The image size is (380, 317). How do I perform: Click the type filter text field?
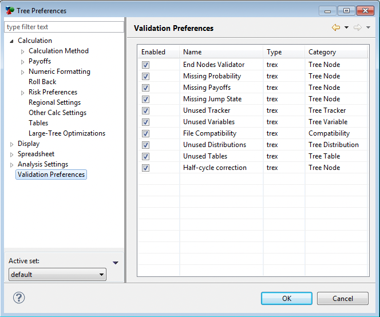tap(64, 27)
